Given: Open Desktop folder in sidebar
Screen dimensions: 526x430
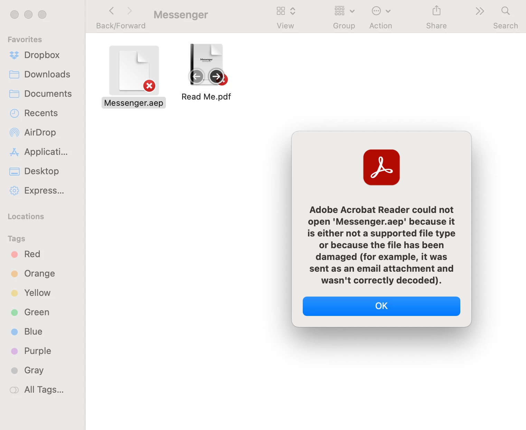Looking at the screenshot, I should coord(42,171).
